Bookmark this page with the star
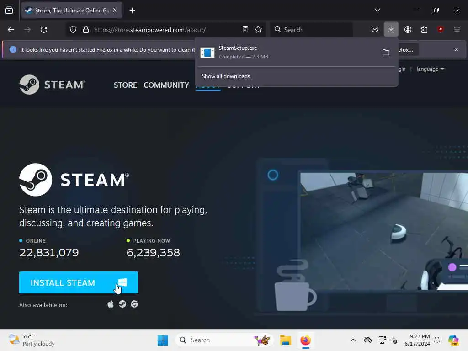 pyautogui.click(x=258, y=29)
